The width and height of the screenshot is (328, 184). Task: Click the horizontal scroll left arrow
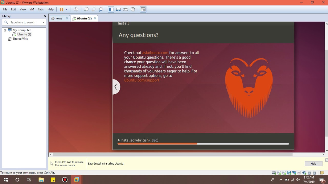[51, 154]
